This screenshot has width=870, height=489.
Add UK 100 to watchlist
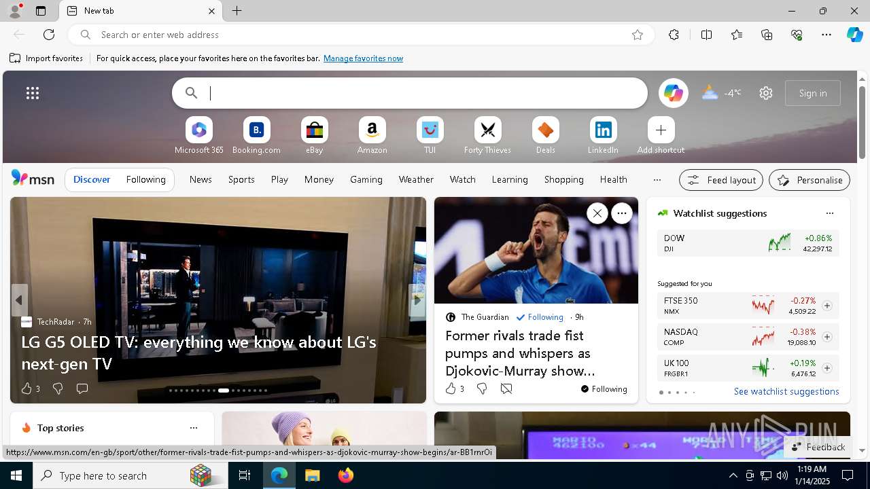click(826, 368)
